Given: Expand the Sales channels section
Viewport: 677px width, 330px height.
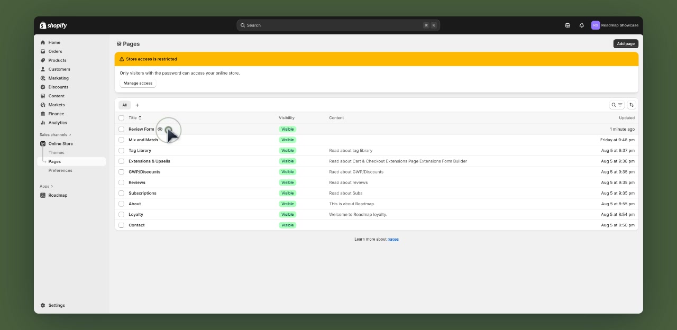Looking at the screenshot, I should click(x=54, y=134).
